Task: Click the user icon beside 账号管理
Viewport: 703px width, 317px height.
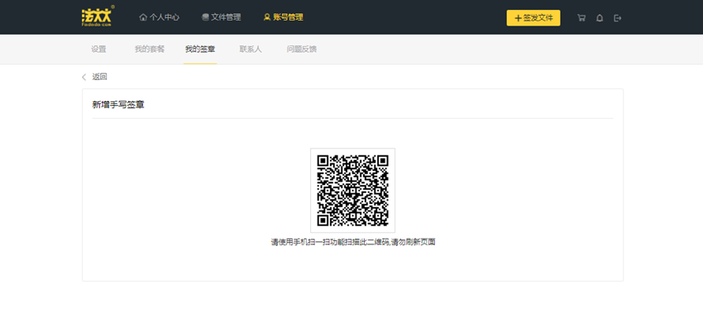Action: 267,17
